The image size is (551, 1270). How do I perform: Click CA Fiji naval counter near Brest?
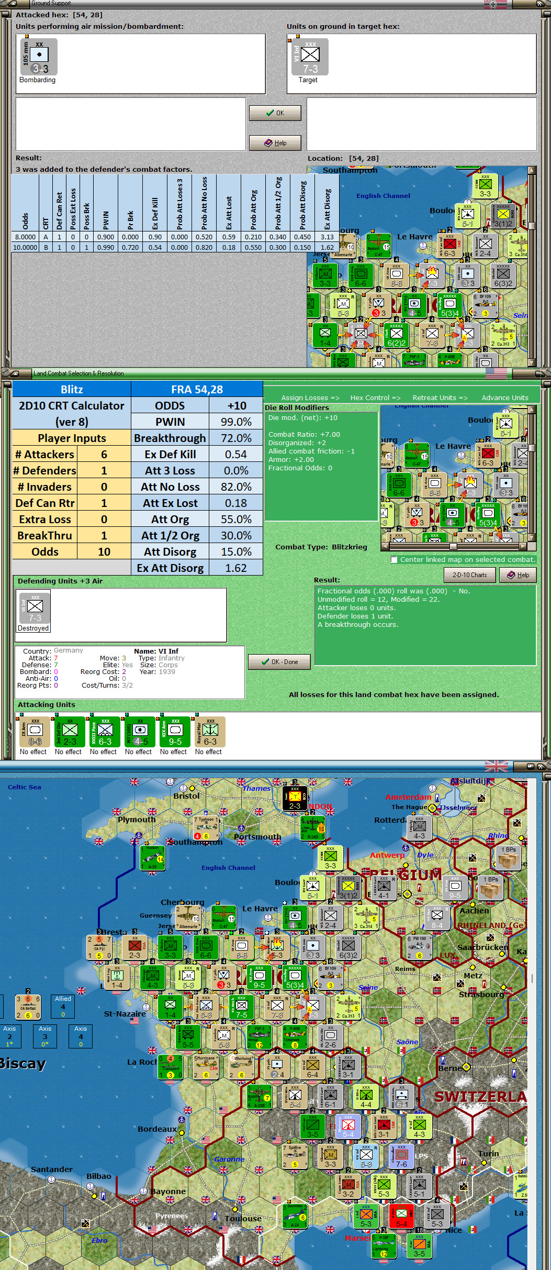[99, 948]
